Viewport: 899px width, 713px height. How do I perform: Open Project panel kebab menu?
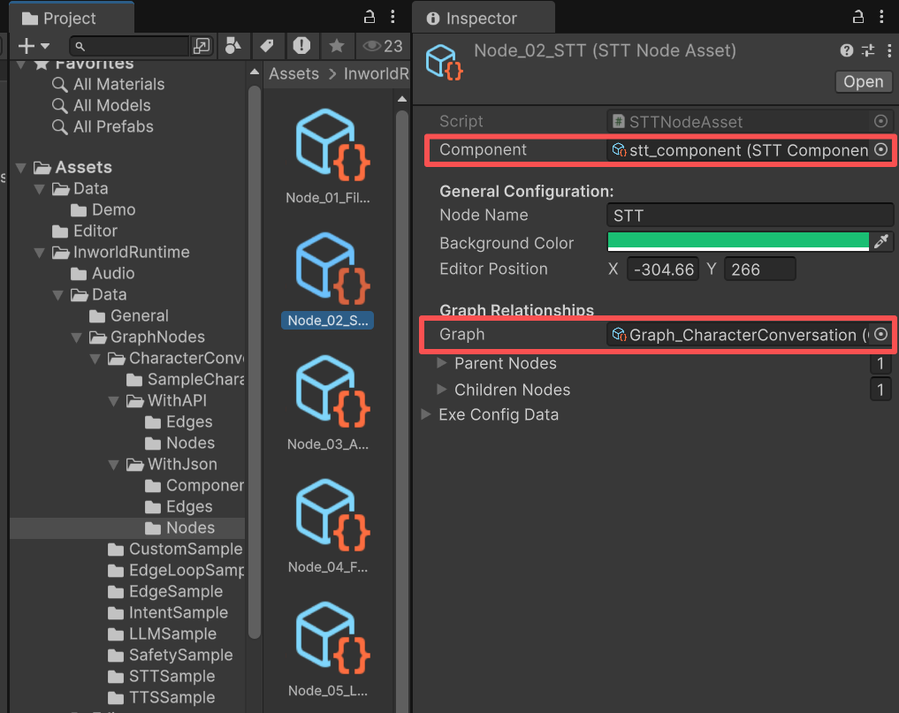392,17
